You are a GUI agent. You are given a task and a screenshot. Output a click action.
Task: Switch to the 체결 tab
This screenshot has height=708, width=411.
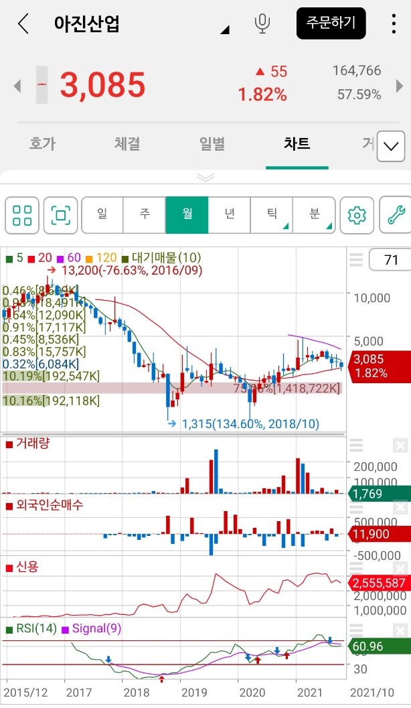tap(127, 143)
